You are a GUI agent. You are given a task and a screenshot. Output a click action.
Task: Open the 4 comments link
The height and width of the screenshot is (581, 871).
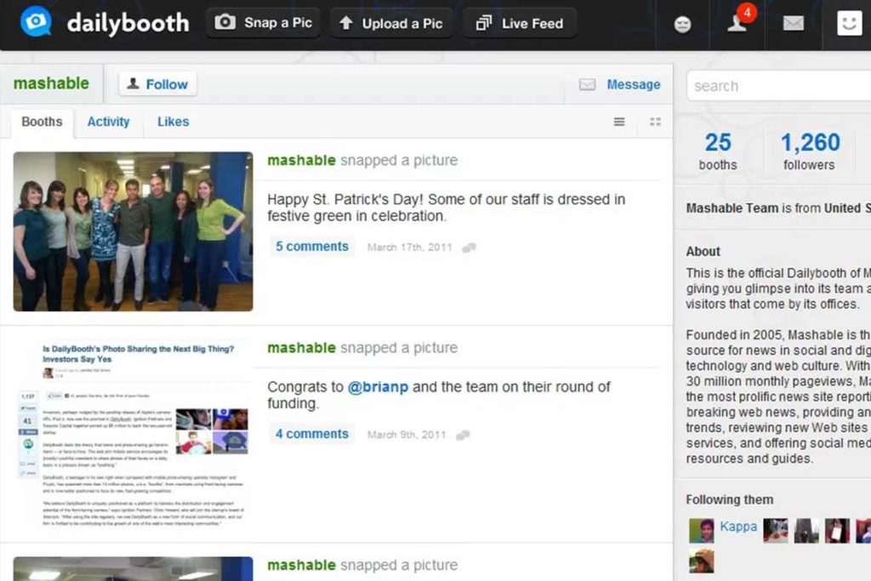coord(312,434)
